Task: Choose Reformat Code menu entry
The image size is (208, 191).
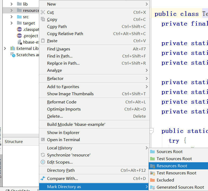Action: [x=62, y=102]
